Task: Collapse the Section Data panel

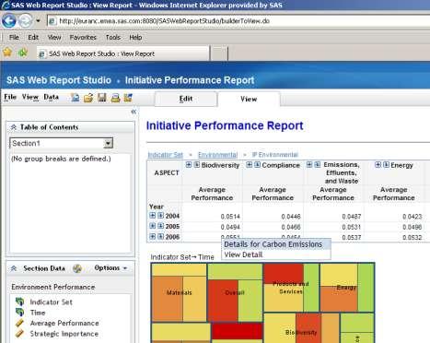Action: click(x=14, y=268)
